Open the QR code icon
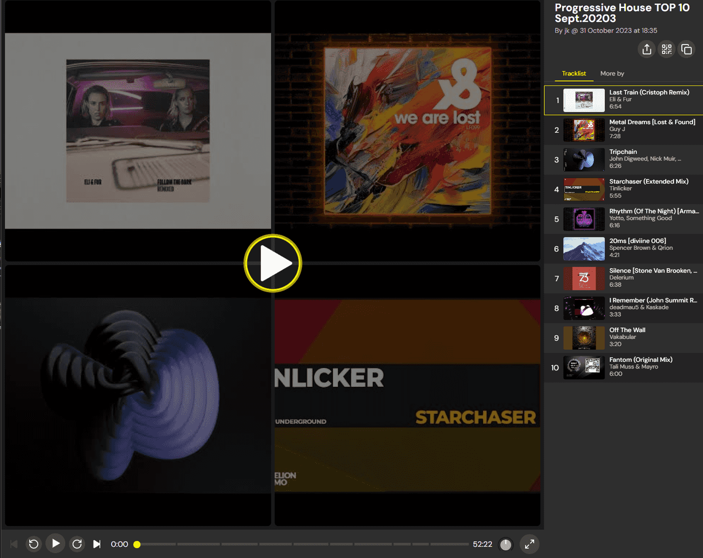Image resolution: width=703 pixels, height=558 pixels. click(667, 49)
